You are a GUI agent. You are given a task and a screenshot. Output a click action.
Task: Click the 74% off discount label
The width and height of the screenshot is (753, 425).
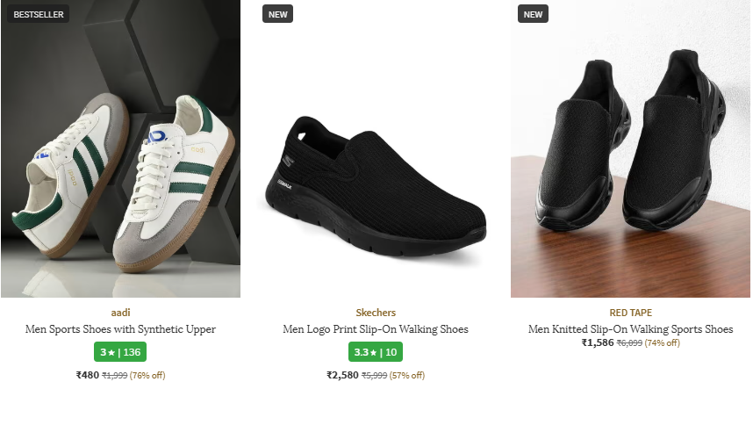click(662, 343)
